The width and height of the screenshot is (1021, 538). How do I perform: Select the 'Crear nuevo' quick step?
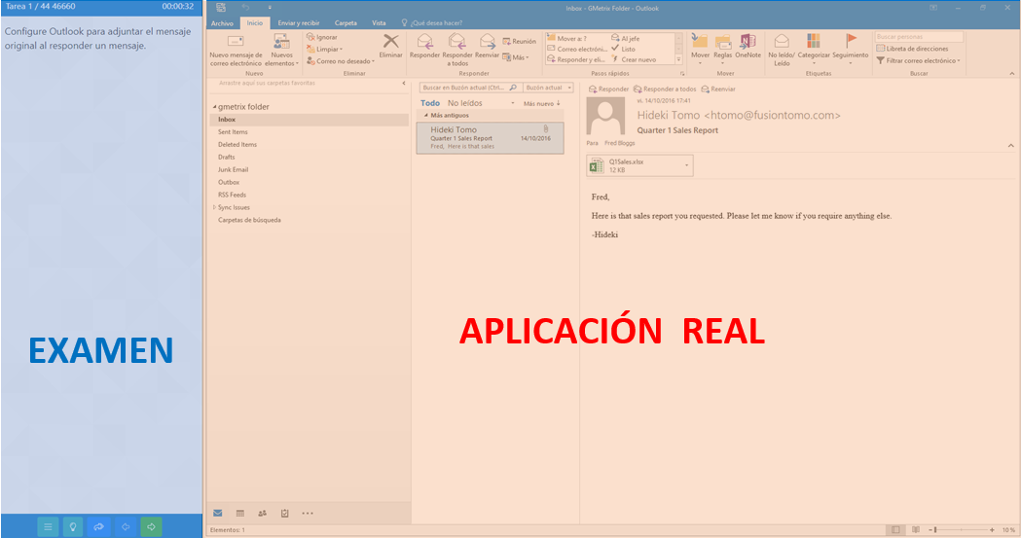click(634, 59)
